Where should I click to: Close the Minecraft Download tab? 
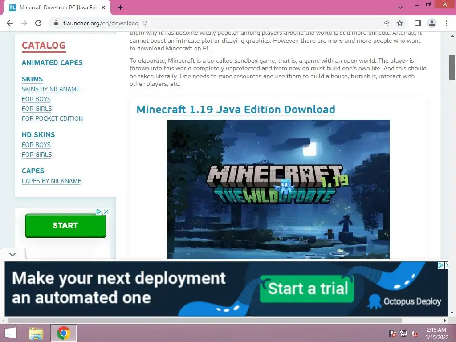103,8
